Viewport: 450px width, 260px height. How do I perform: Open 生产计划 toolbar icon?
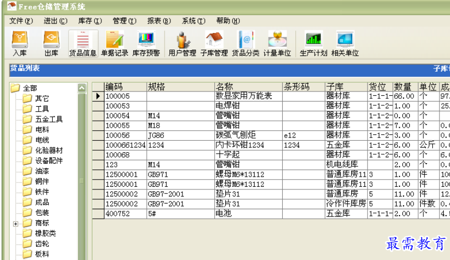[x=314, y=43]
